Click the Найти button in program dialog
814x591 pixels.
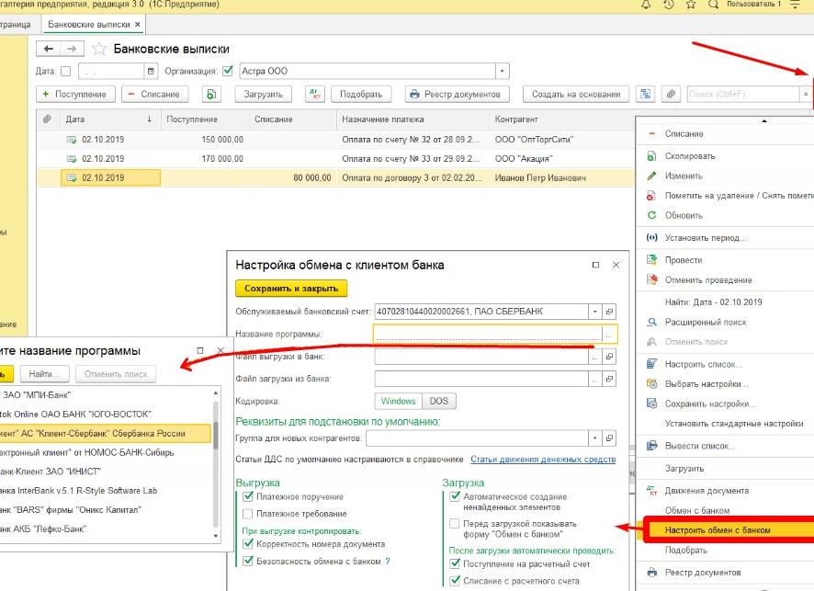tap(43, 374)
